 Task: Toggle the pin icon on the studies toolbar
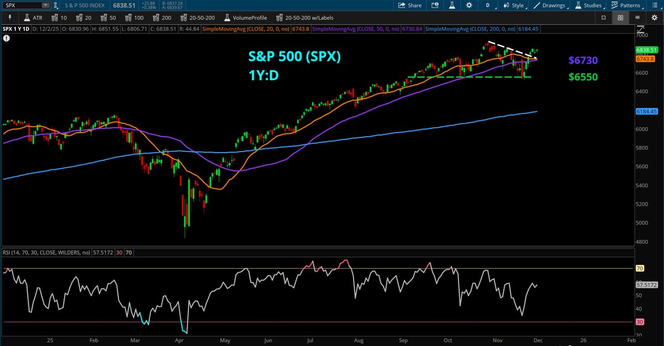pos(9,17)
